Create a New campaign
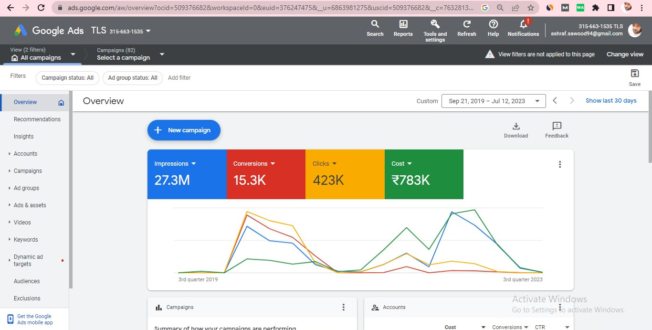This screenshot has height=330, width=652. [x=184, y=130]
